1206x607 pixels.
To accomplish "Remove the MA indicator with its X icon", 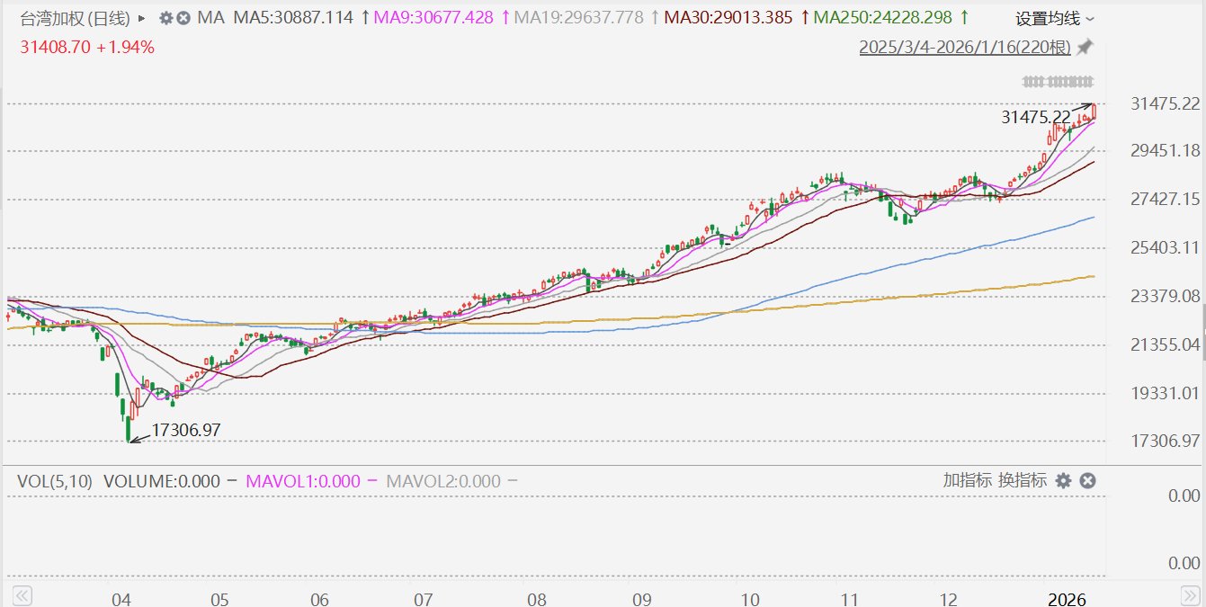I will (183, 18).
